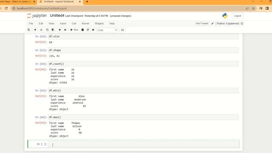The width and height of the screenshot is (272, 153).
Task: Click the '(unsaved changes)' status text
Action: pyautogui.click(x=121, y=16)
